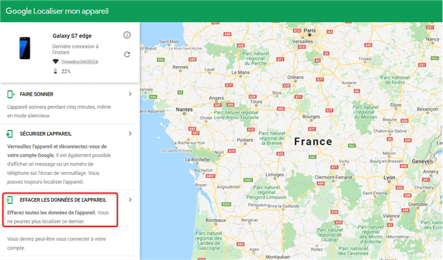Click Tours on the map

(256, 101)
